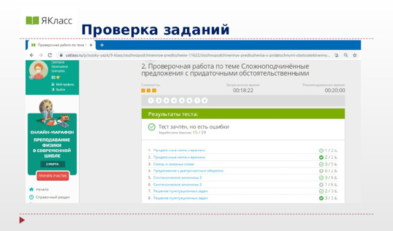Click the 2 МАРТА date label on the banner

[52, 164]
